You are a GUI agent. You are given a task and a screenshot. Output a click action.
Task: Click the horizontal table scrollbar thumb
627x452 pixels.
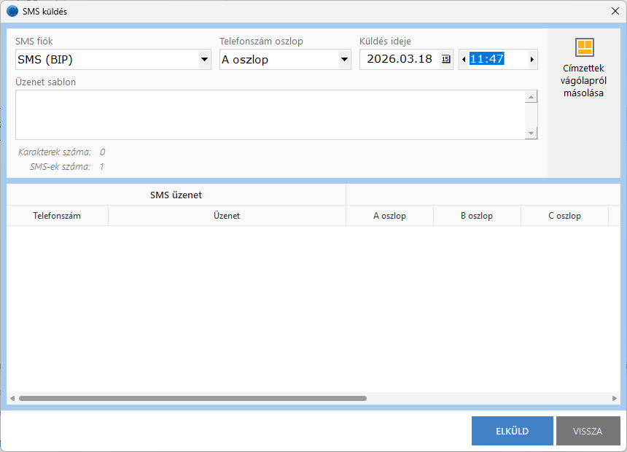(x=192, y=399)
